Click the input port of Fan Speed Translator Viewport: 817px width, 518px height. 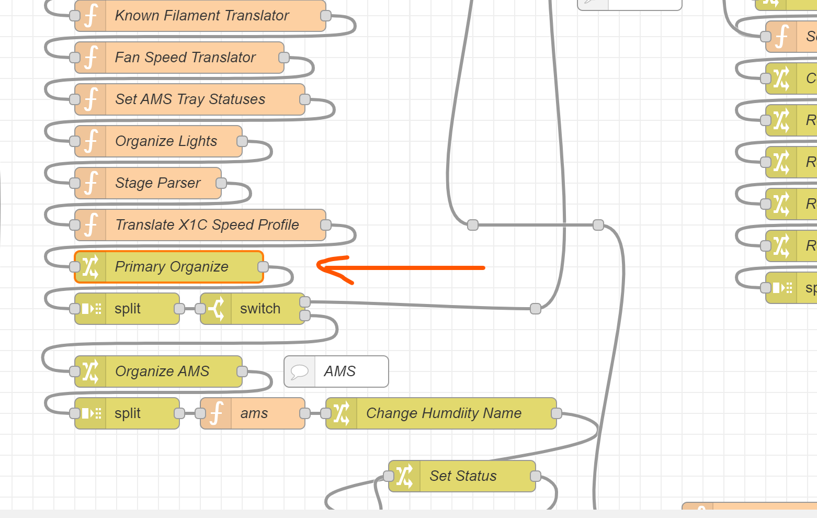[75, 58]
